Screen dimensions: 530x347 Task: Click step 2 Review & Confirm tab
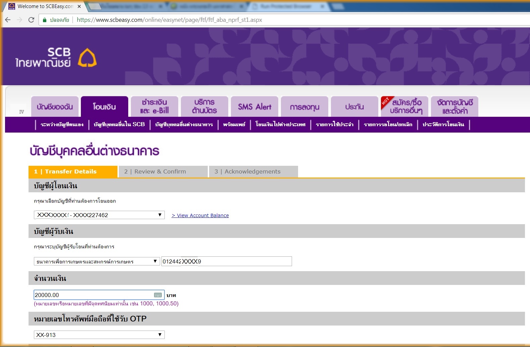163,171
